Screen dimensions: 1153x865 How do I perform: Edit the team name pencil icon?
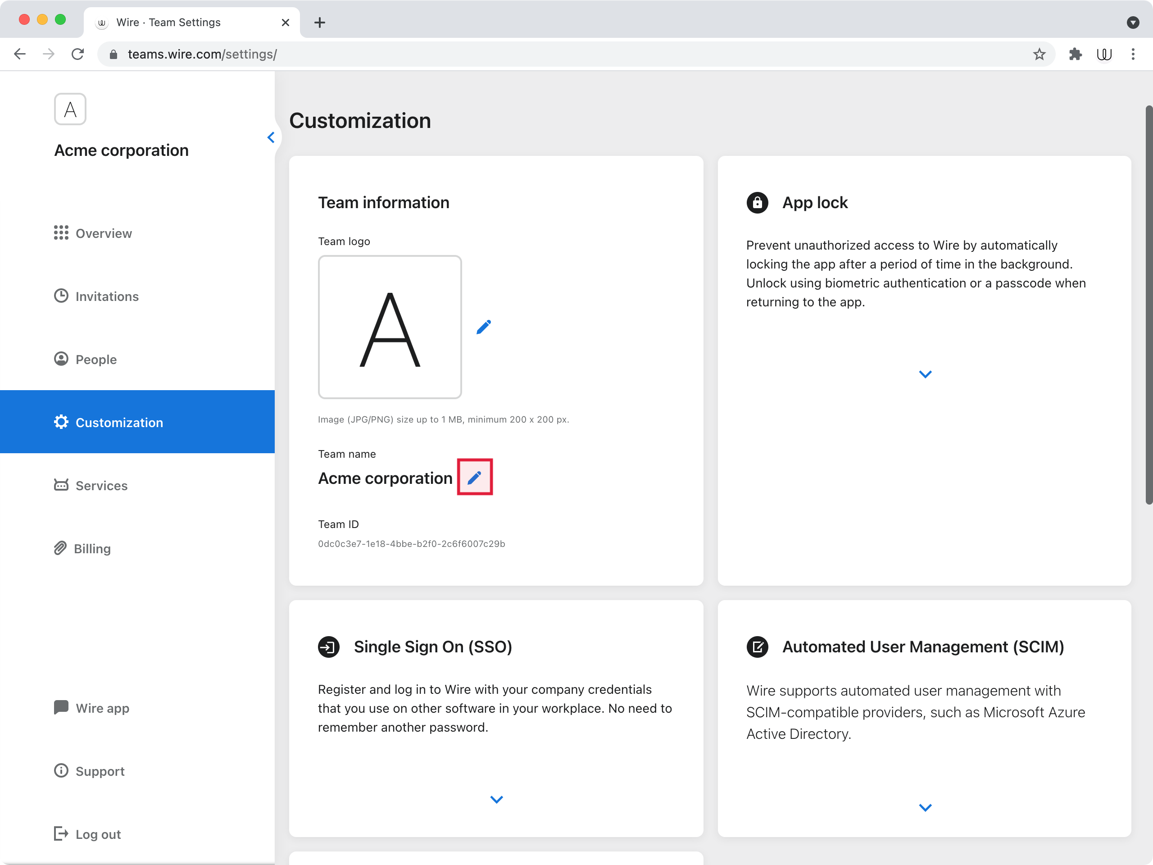point(474,477)
